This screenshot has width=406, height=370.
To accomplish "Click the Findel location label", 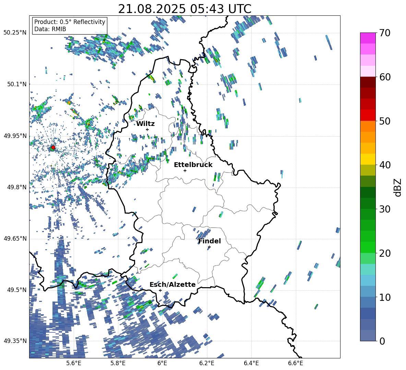I will 210,241.
